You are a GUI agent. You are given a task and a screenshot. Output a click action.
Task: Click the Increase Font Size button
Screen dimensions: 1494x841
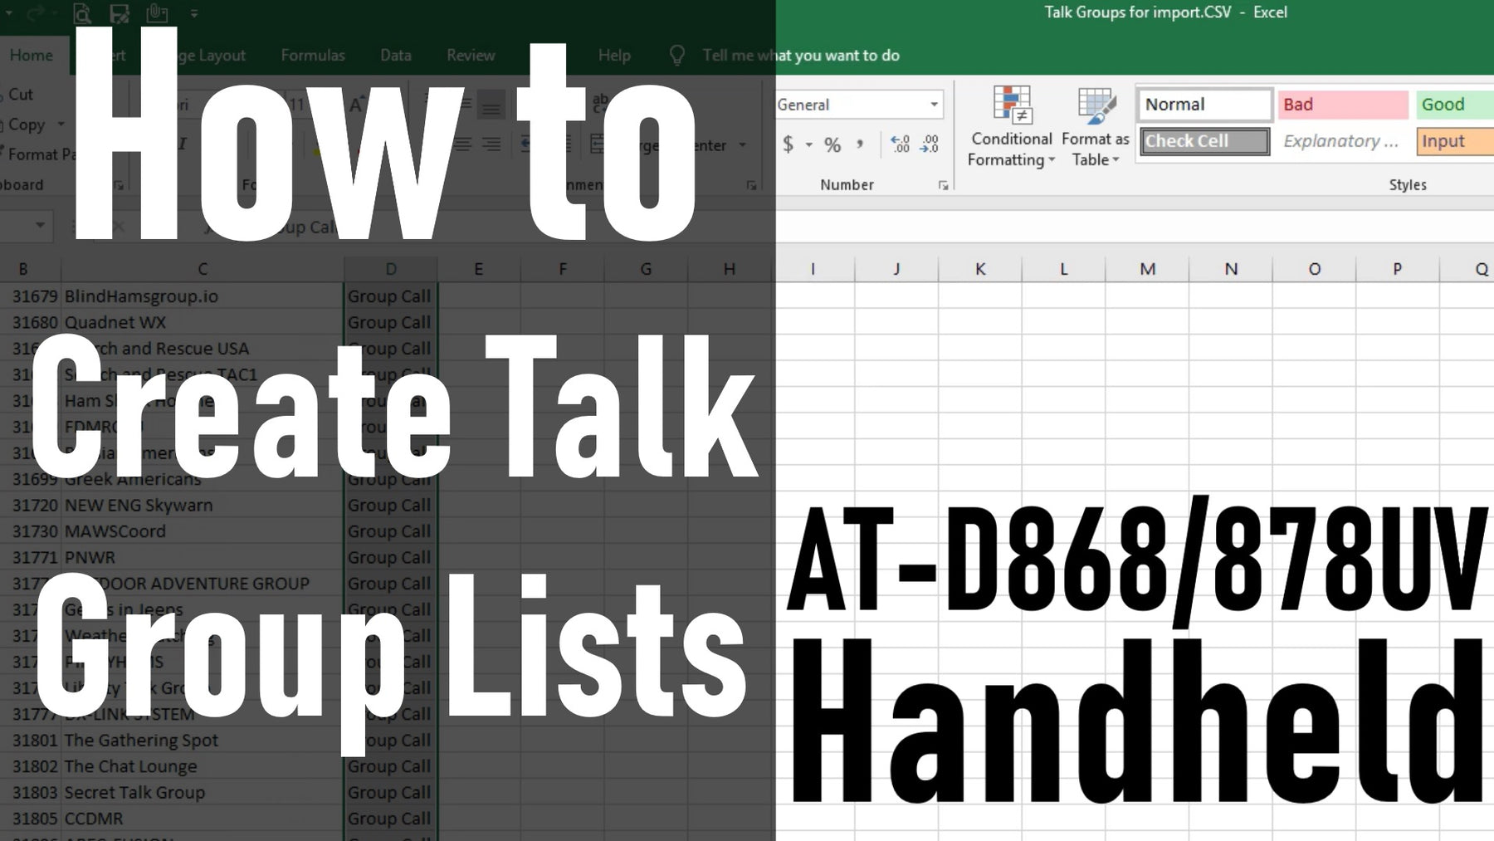pos(357,105)
